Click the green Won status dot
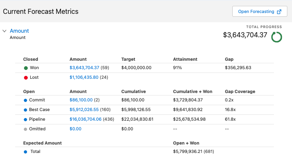This screenshot has width=292, height=163. (26, 68)
